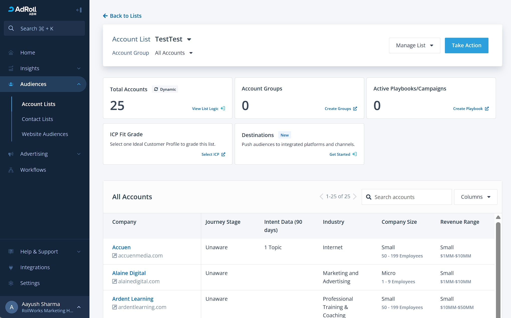The height and width of the screenshot is (318, 511).
Task: Open external link icon beside accuenmedia.com
Action: (x=114, y=255)
